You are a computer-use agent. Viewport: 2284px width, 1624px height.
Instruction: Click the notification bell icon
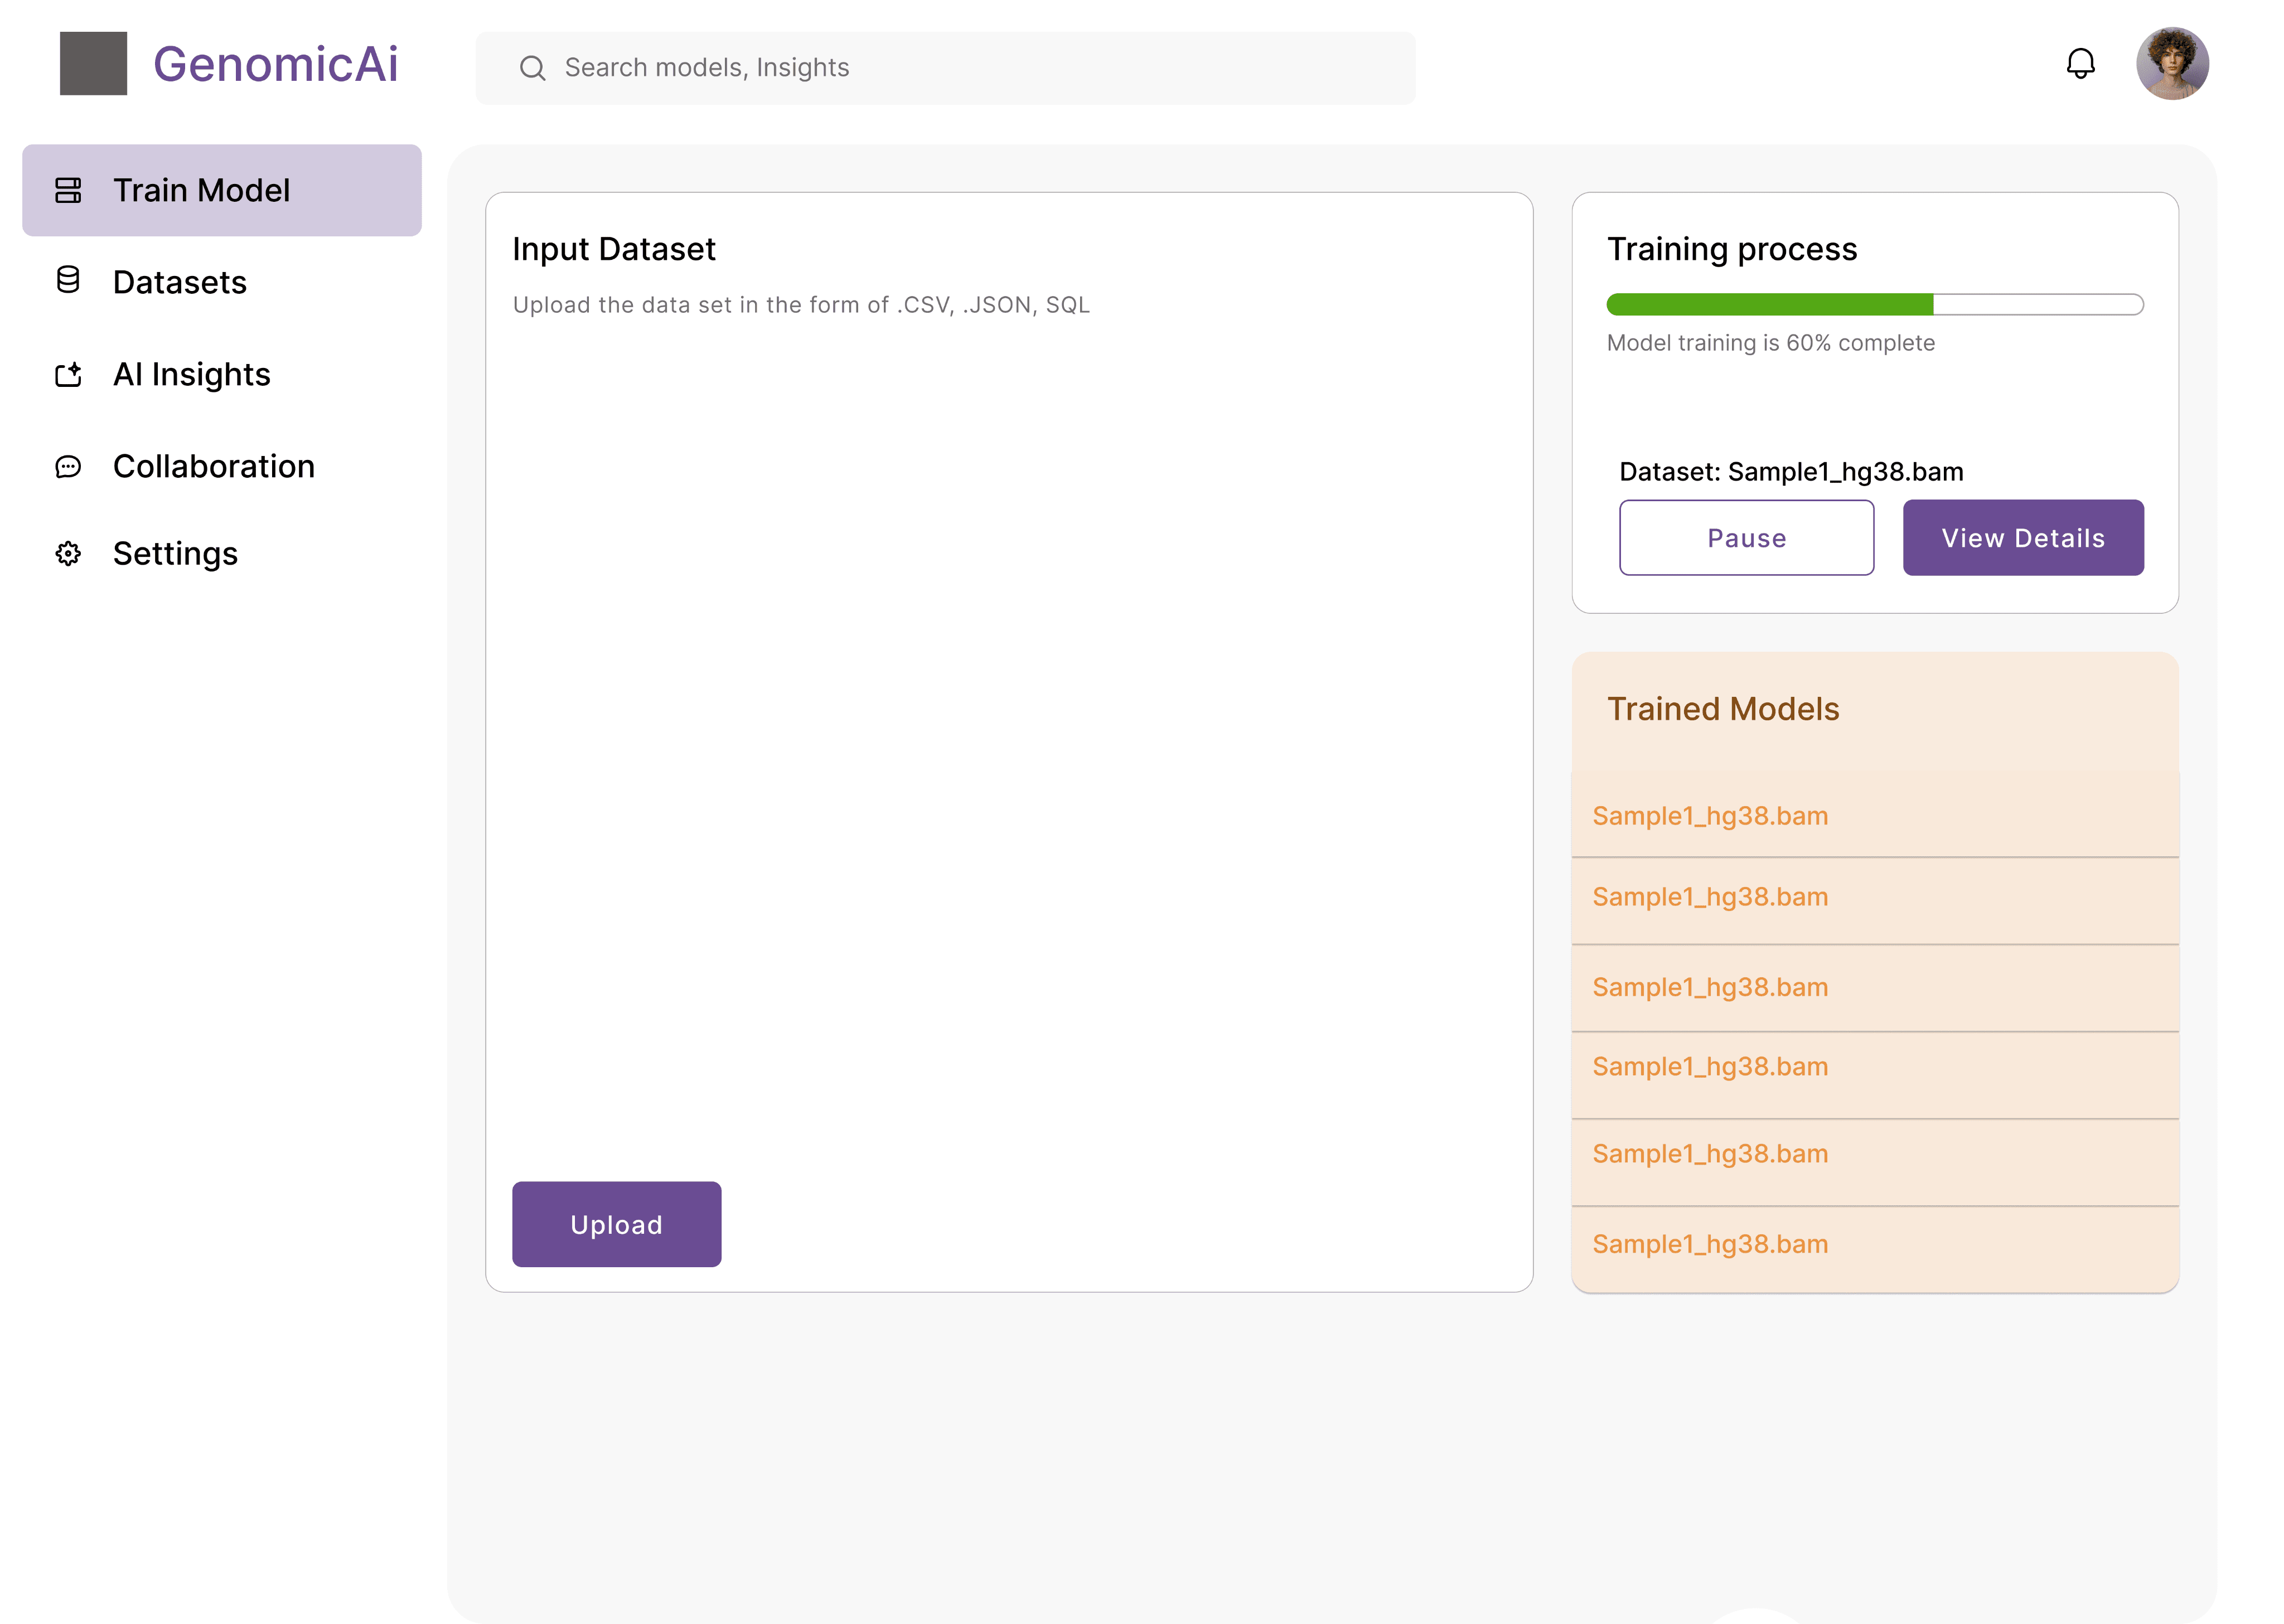tap(2080, 64)
